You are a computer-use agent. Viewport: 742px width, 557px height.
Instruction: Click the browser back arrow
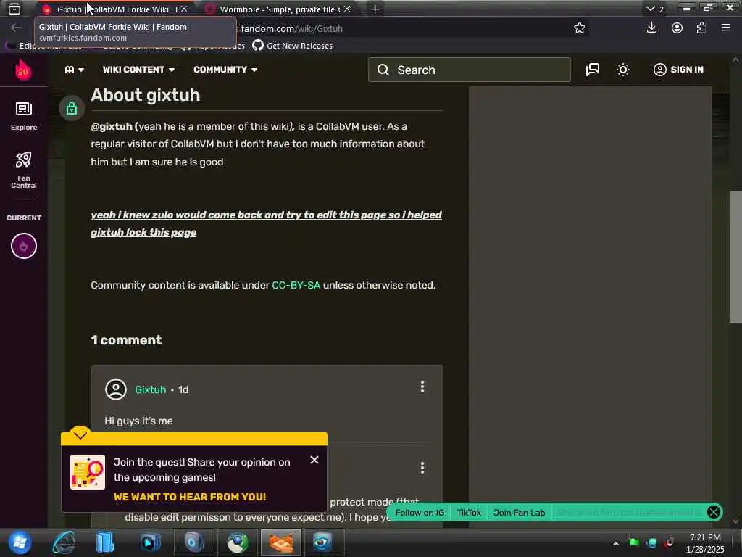tap(16, 28)
